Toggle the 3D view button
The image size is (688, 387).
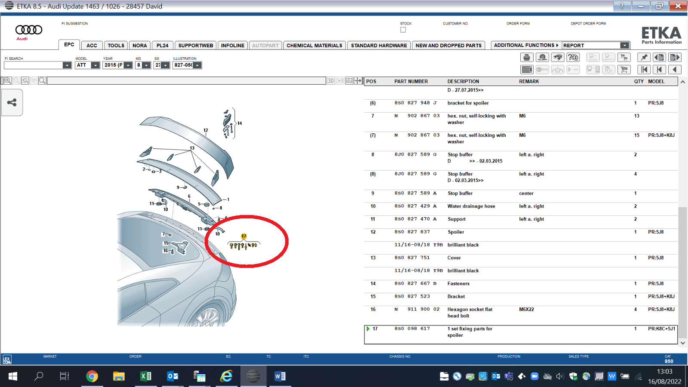(331, 81)
